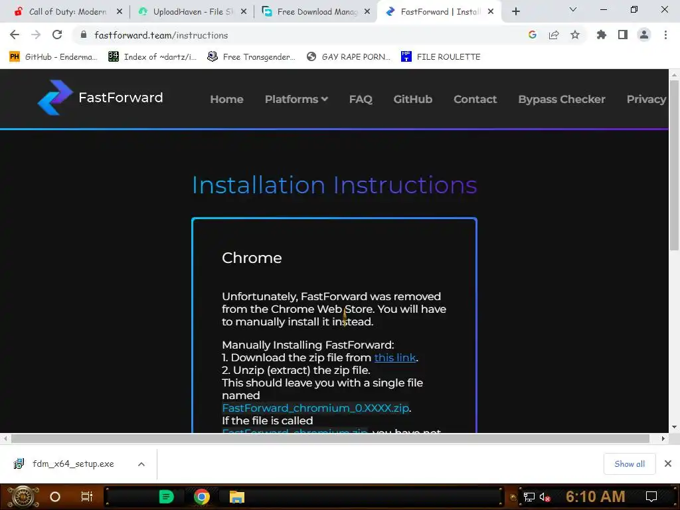The width and height of the screenshot is (680, 510).
Task: Open network settings tray icon
Action: (529, 497)
